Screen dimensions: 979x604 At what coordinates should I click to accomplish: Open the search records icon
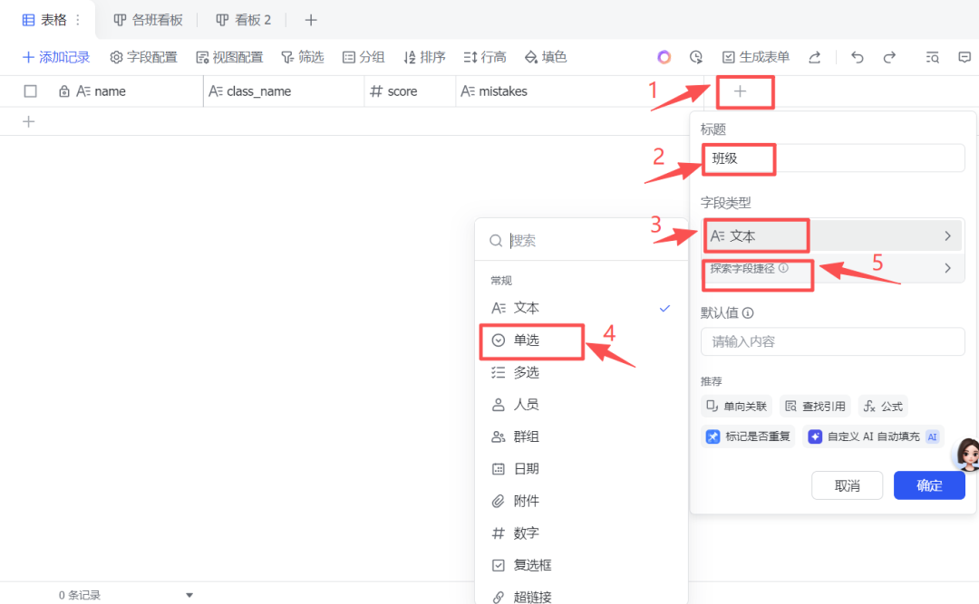[x=932, y=56]
